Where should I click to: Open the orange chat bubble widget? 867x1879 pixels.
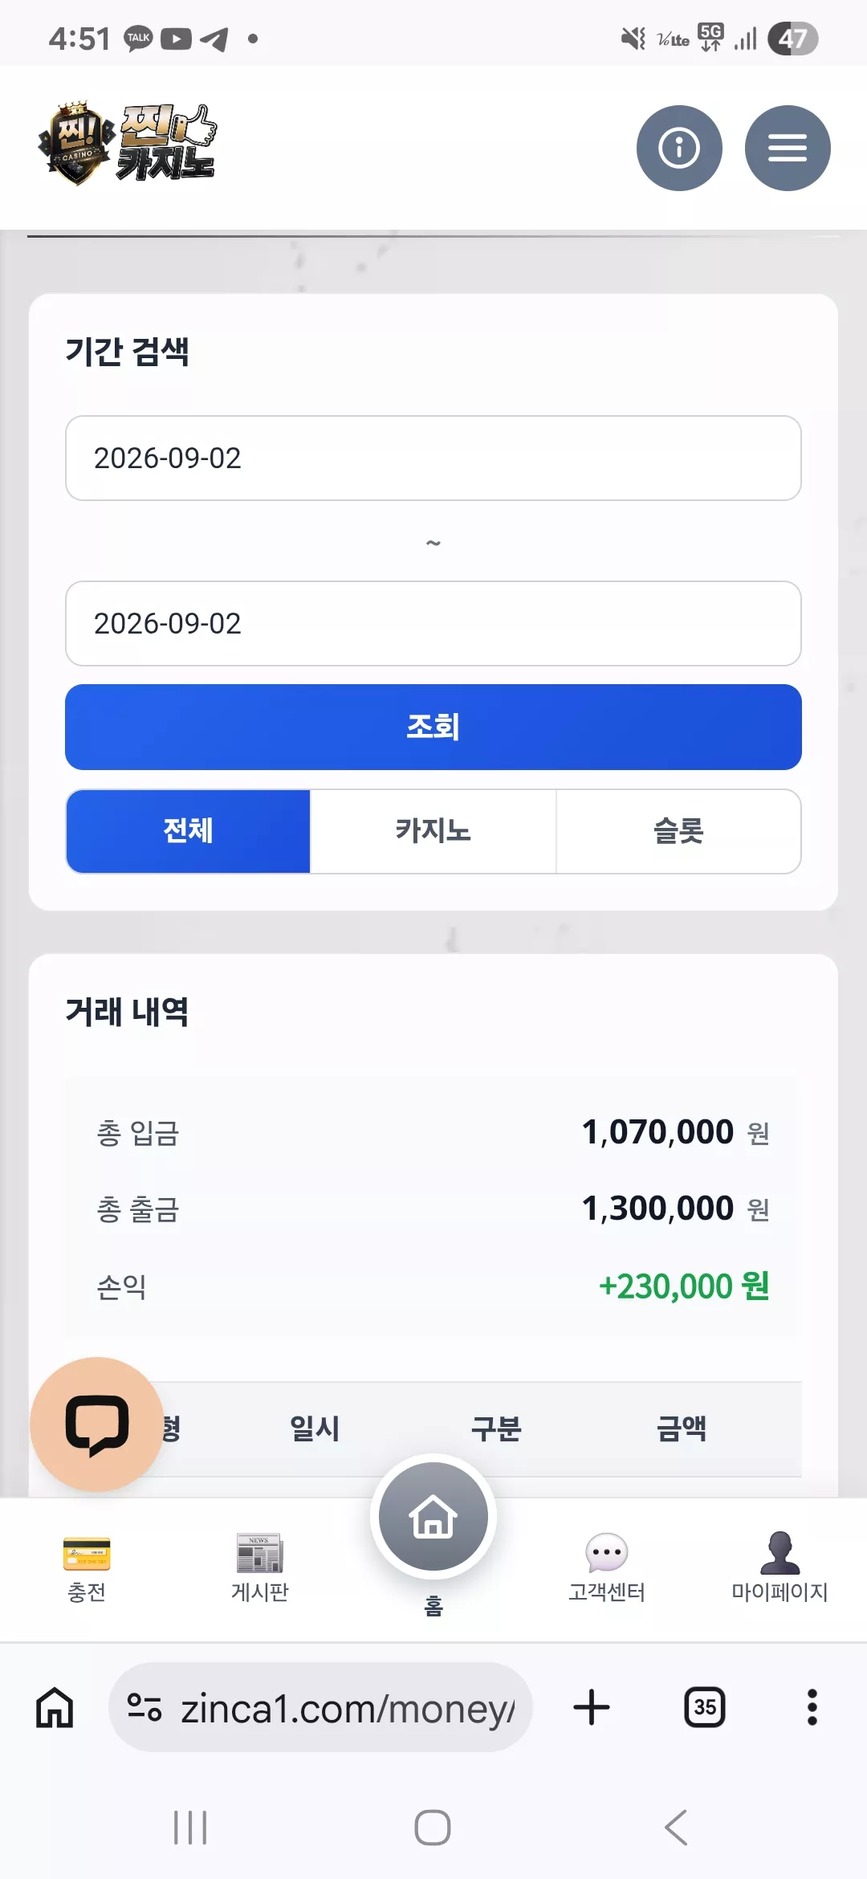[97, 1425]
